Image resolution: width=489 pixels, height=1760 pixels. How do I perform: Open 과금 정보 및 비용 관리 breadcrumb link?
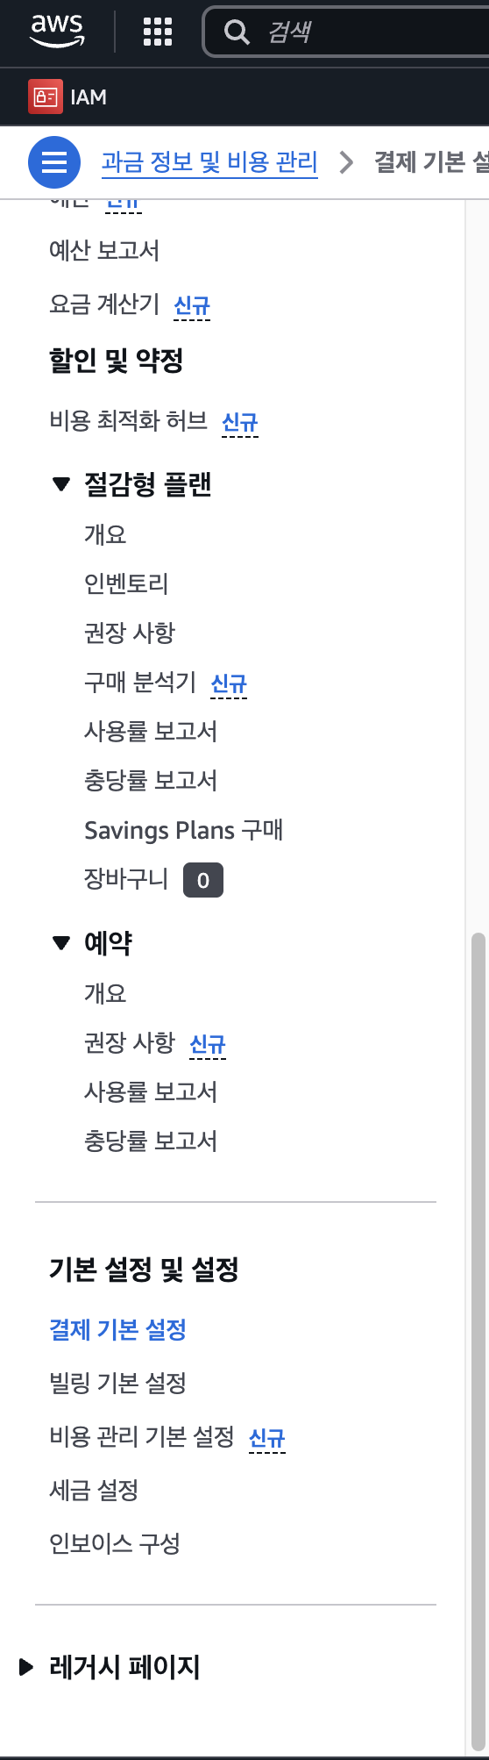pyautogui.click(x=209, y=162)
